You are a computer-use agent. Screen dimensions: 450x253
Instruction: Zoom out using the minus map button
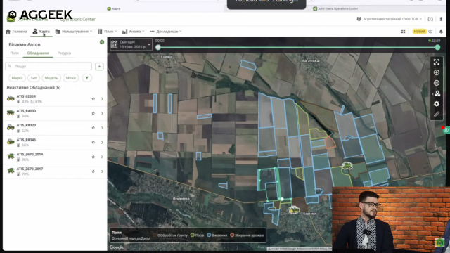pyautogui.click(x=437, y=83)
